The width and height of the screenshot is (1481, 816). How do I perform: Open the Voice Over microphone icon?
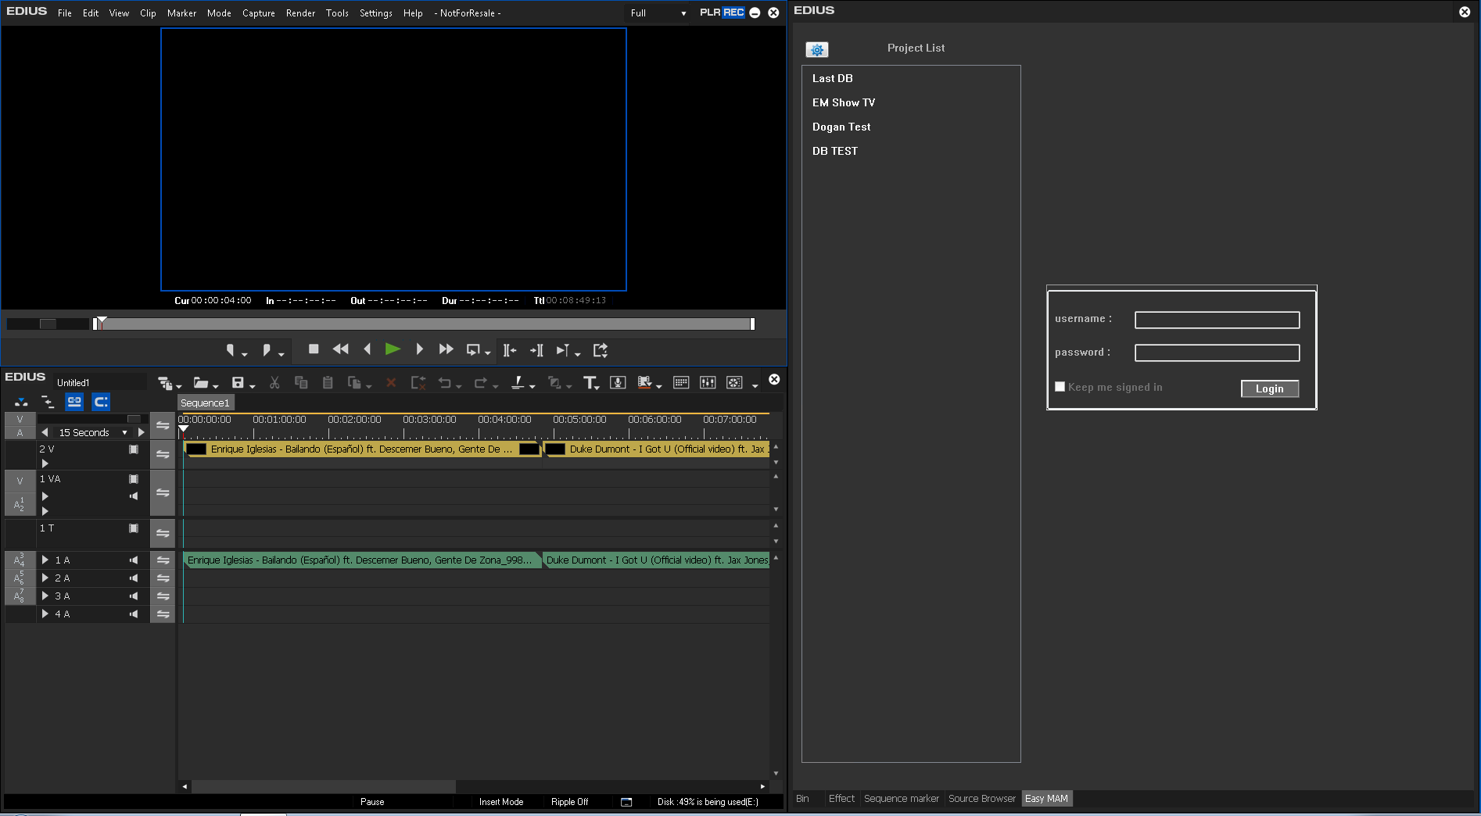click(x=618, y=382)
